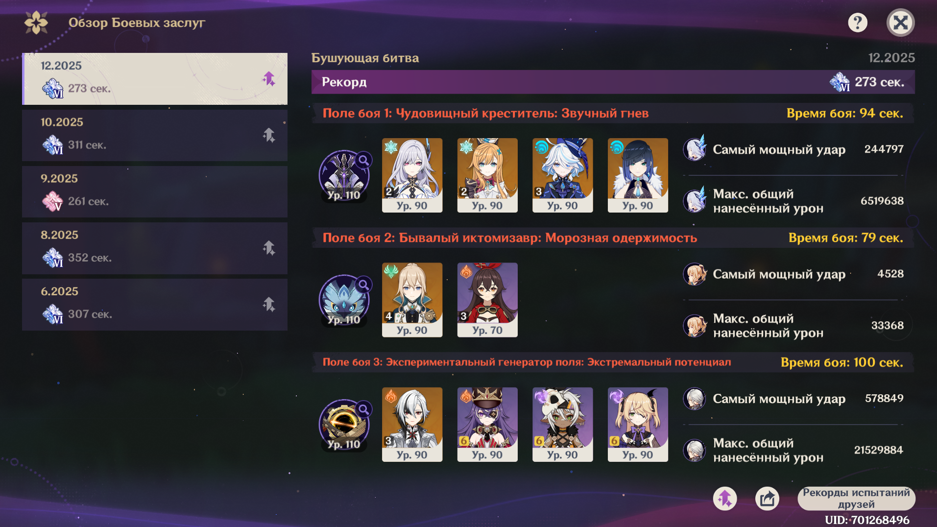Open Рекорды испытаний друзей button
The height and width of the screenshot is (527, 937).
(856, 499)
